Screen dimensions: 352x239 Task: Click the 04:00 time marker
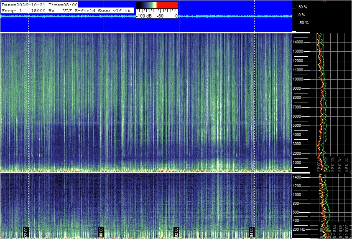251,232
